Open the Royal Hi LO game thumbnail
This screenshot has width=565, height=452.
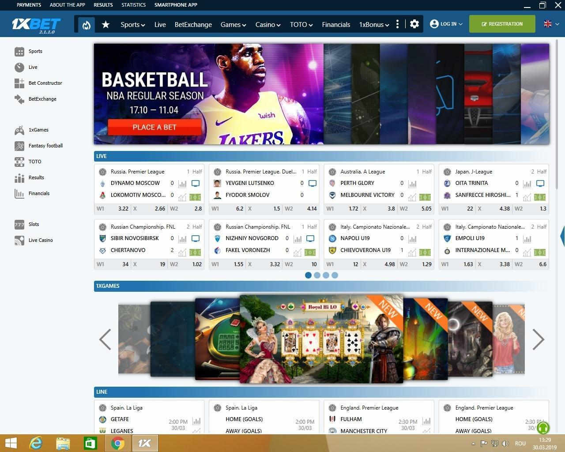click(x=321, y=339)
